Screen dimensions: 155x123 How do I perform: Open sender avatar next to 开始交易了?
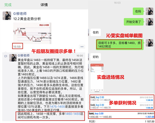(150, 22)
